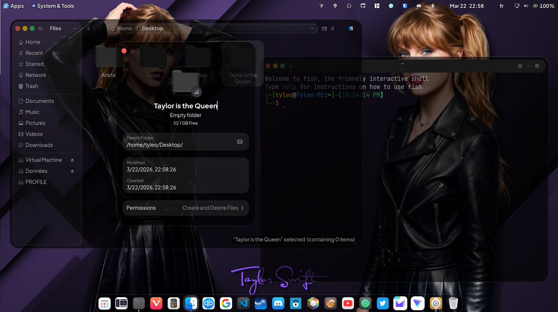Image resolution: width=558 pixels, height=312 pixels.
Task: Open the Files sidebar options menu
Action: (75, 28)
